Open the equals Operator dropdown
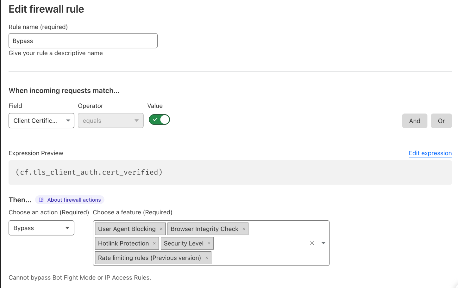Screen dimensions: 458x288 pos(110,121)
